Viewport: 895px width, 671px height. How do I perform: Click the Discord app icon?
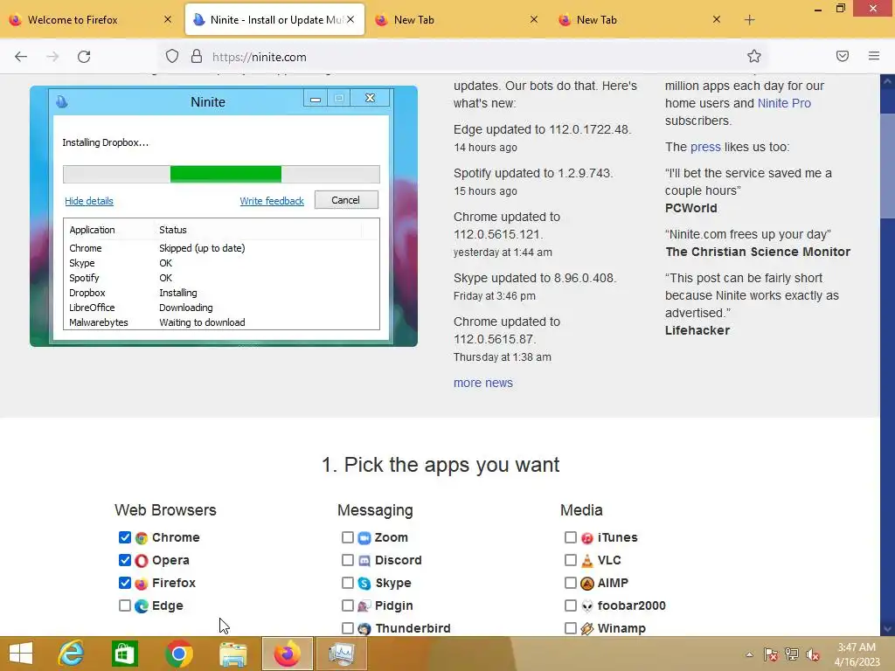pyautogui.click(x=364, y=560)
